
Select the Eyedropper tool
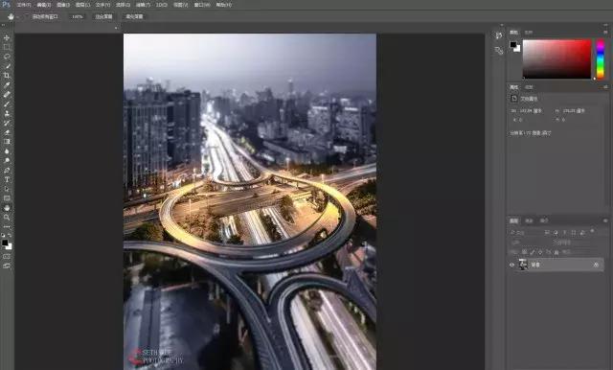(7, 85)
